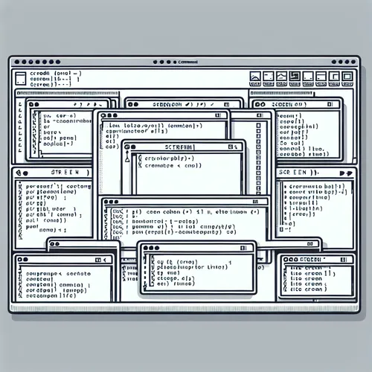Viewport: 372px width, 372px height.
Task: Toggle the topmost checkbox in the vertical checkbox column
Action: click(258, 125)
